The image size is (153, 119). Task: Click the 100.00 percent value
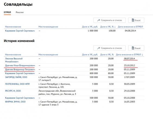point(112,31)
